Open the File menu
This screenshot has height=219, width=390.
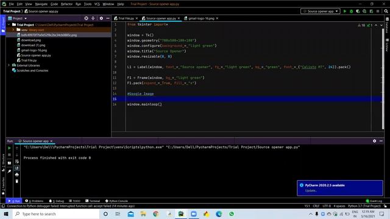[11, 4]
